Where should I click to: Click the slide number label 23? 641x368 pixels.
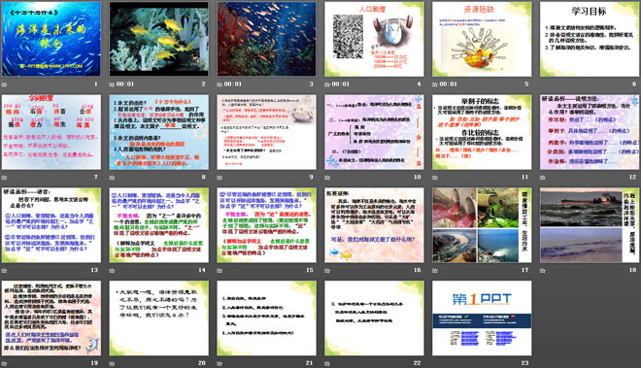pyautogui.click(x=524, y=363)
